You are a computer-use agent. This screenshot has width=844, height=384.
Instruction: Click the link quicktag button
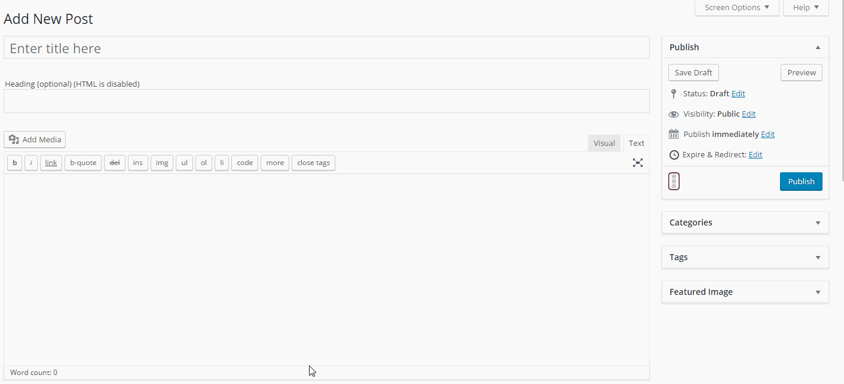pyautogui.click(x=51, y=163)
